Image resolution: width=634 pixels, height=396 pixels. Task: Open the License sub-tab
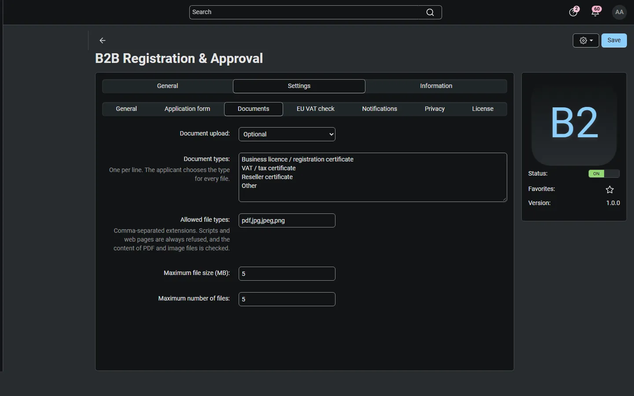[x=483, y=109]
